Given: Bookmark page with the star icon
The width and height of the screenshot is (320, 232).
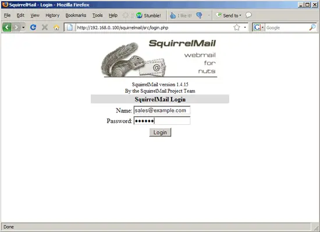Looking at the screenshot, I should tap(237, 27).
